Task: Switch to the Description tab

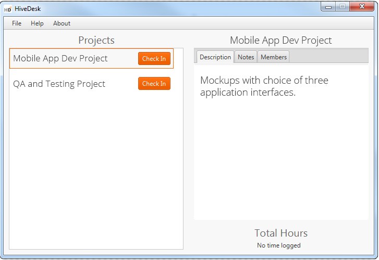Action: click(215, 57)
